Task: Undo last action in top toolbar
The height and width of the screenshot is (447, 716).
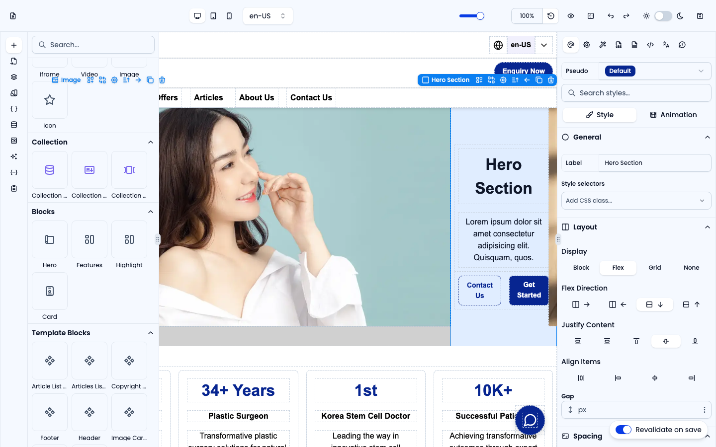Action: click(611, 16)
